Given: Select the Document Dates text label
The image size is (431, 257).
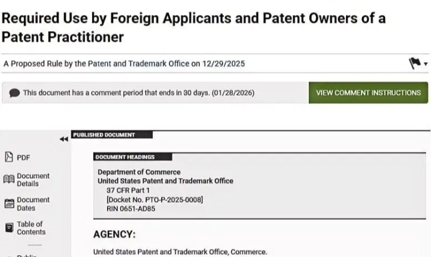Looking at the screenshot, I should 32,204.
